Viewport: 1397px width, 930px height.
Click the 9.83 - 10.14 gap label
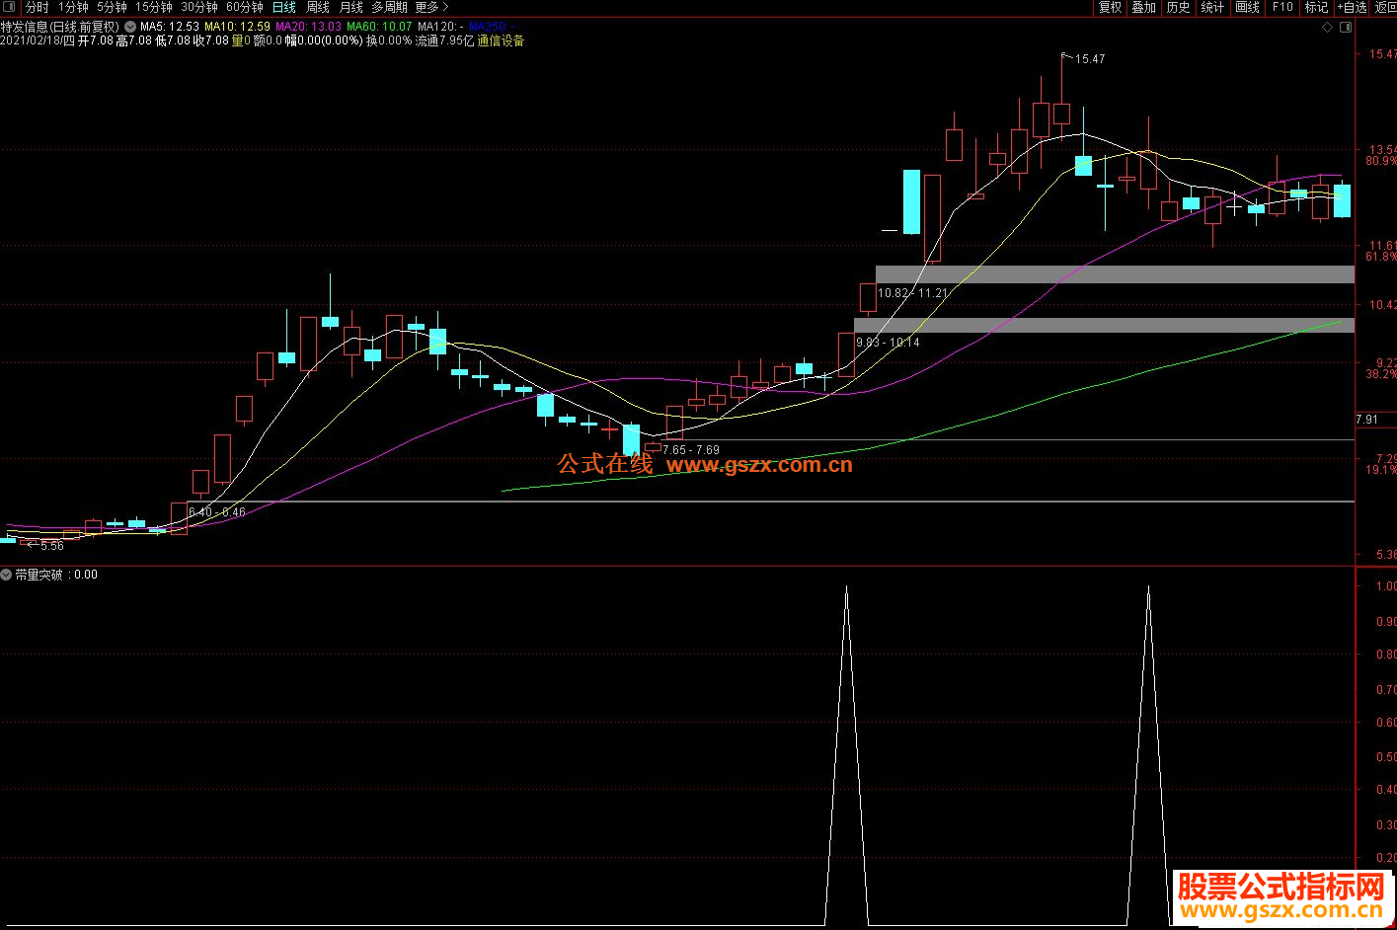pos(888,343)
